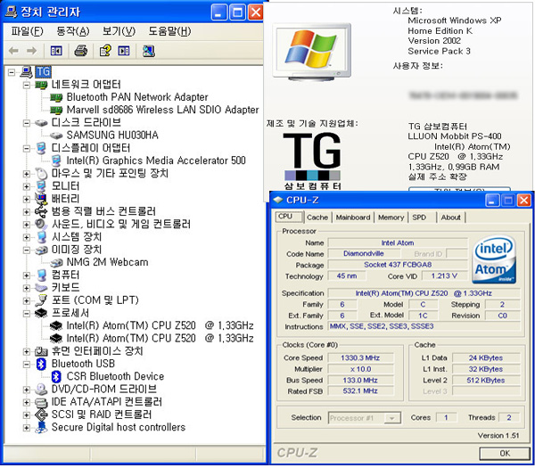
Task: Switch to the Mainboard tab in CPU-Z
Action: click(353, 218)
